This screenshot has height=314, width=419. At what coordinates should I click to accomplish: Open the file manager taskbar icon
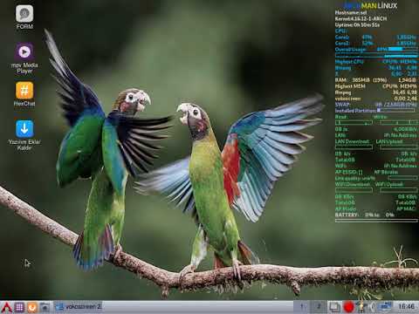click(45, 307)
